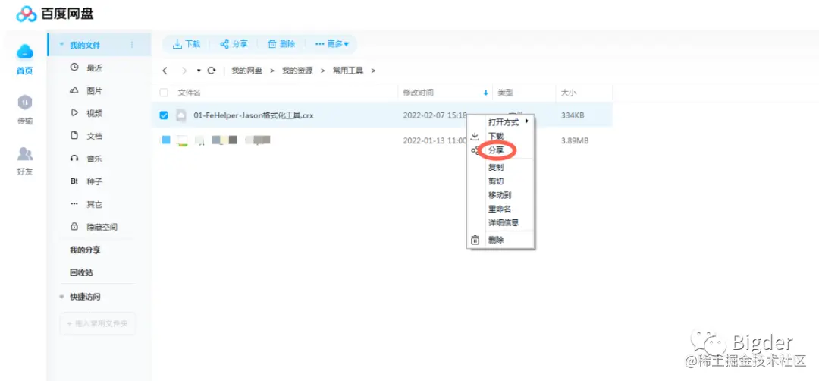Click the file icon of 01-FeHelper crx

click(180, 115)
